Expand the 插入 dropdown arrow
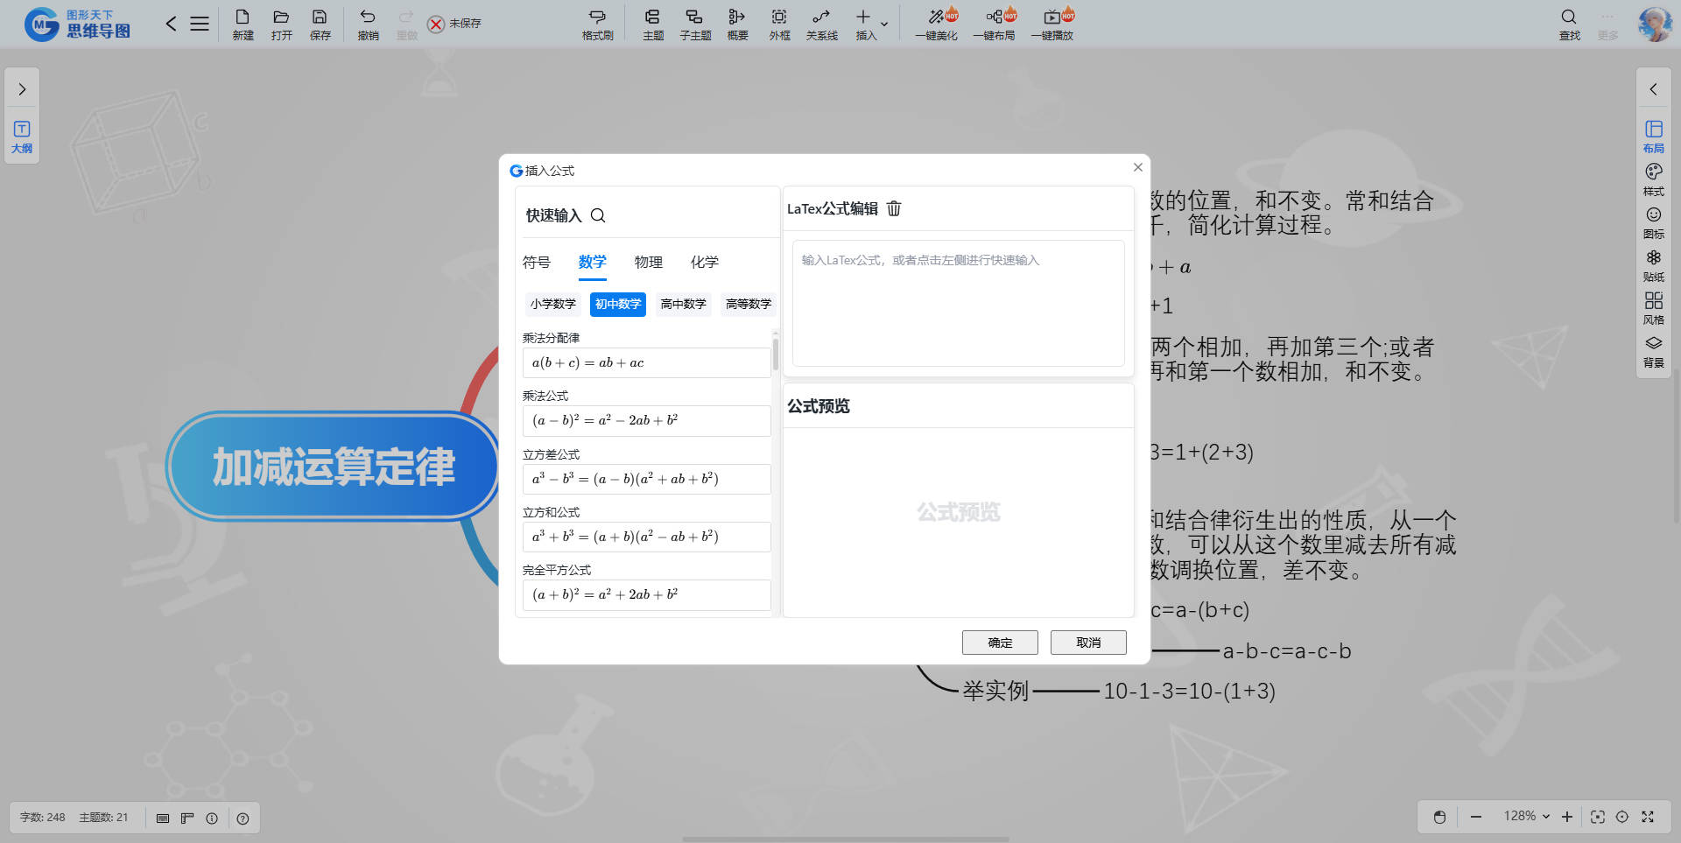This screenshot has height=843, width=1681. [884, 25]
